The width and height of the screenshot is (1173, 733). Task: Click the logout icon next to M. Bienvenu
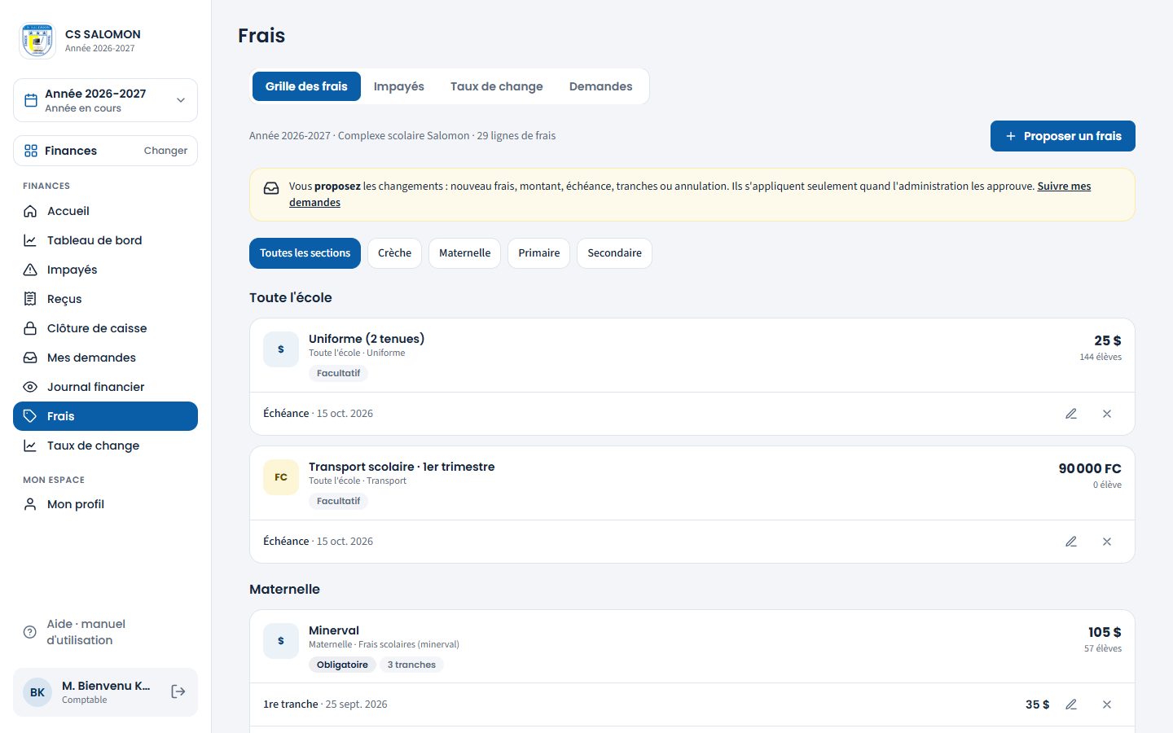point(178,691)
